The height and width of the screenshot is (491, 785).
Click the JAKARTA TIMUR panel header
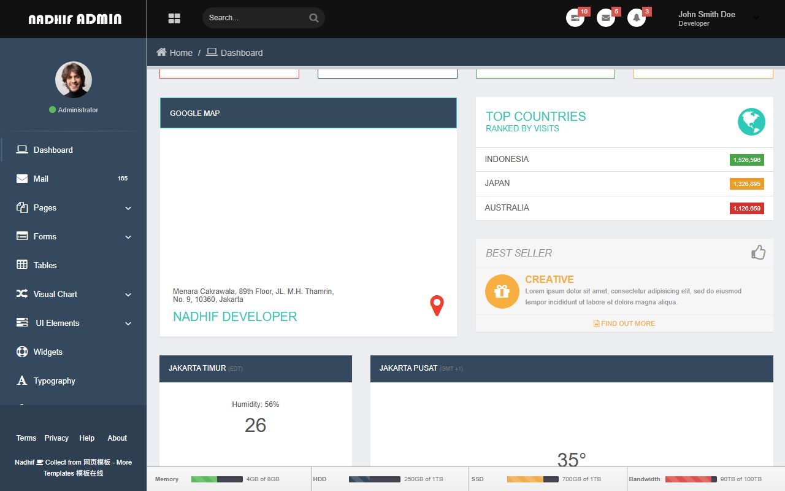(x=256, y=368)
